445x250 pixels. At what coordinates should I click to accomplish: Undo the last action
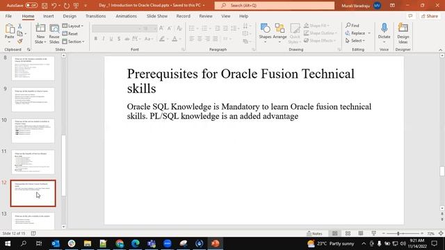coord(54,6)
